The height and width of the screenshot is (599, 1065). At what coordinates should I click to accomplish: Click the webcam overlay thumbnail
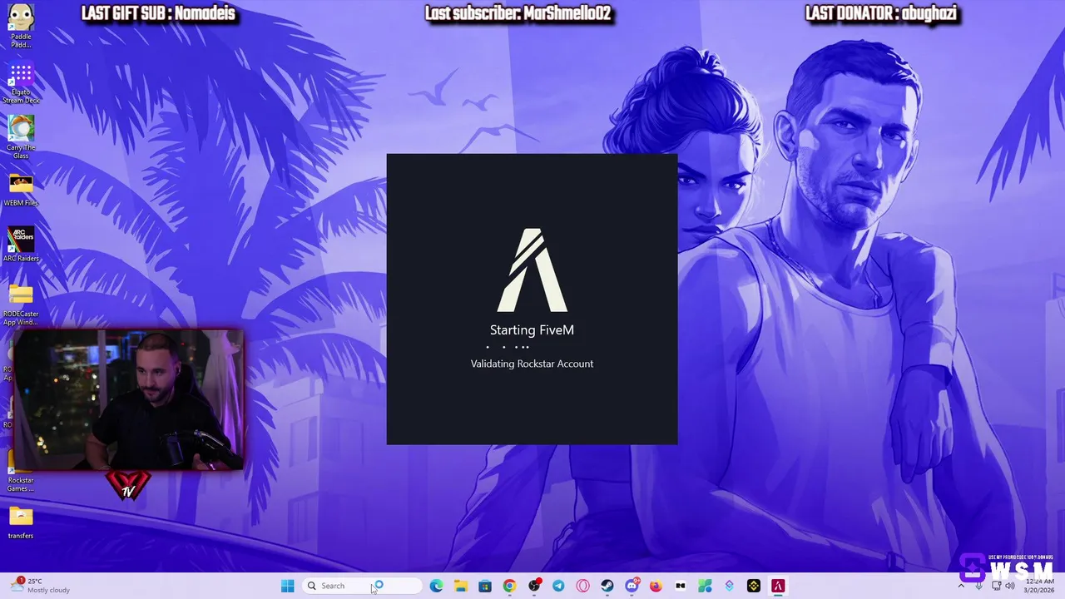(127, 400)
